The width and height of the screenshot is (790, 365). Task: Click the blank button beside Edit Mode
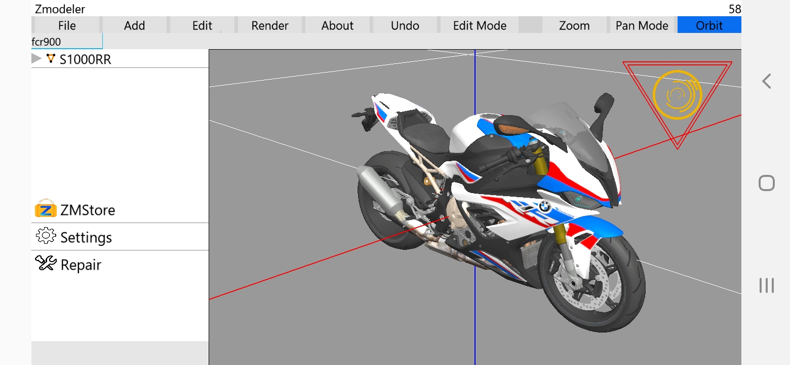[x=530, y=25]
